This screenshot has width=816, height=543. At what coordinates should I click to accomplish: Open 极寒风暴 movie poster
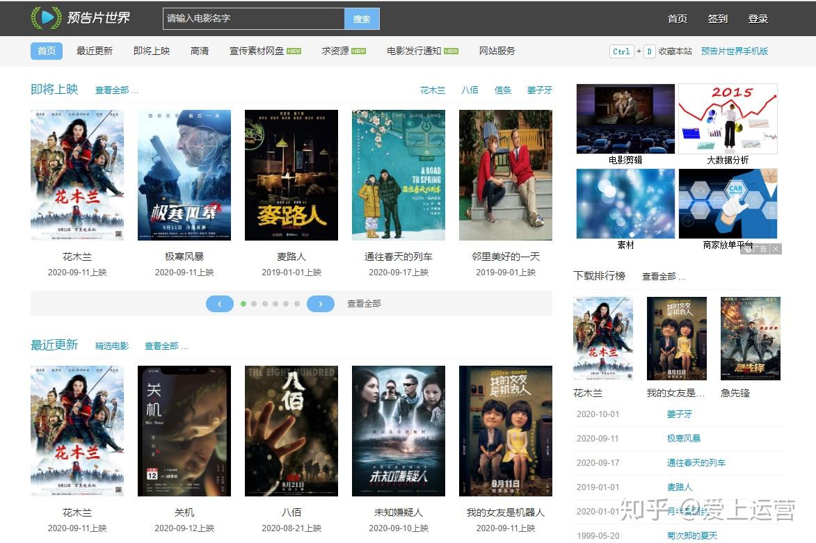pos(184,175)
